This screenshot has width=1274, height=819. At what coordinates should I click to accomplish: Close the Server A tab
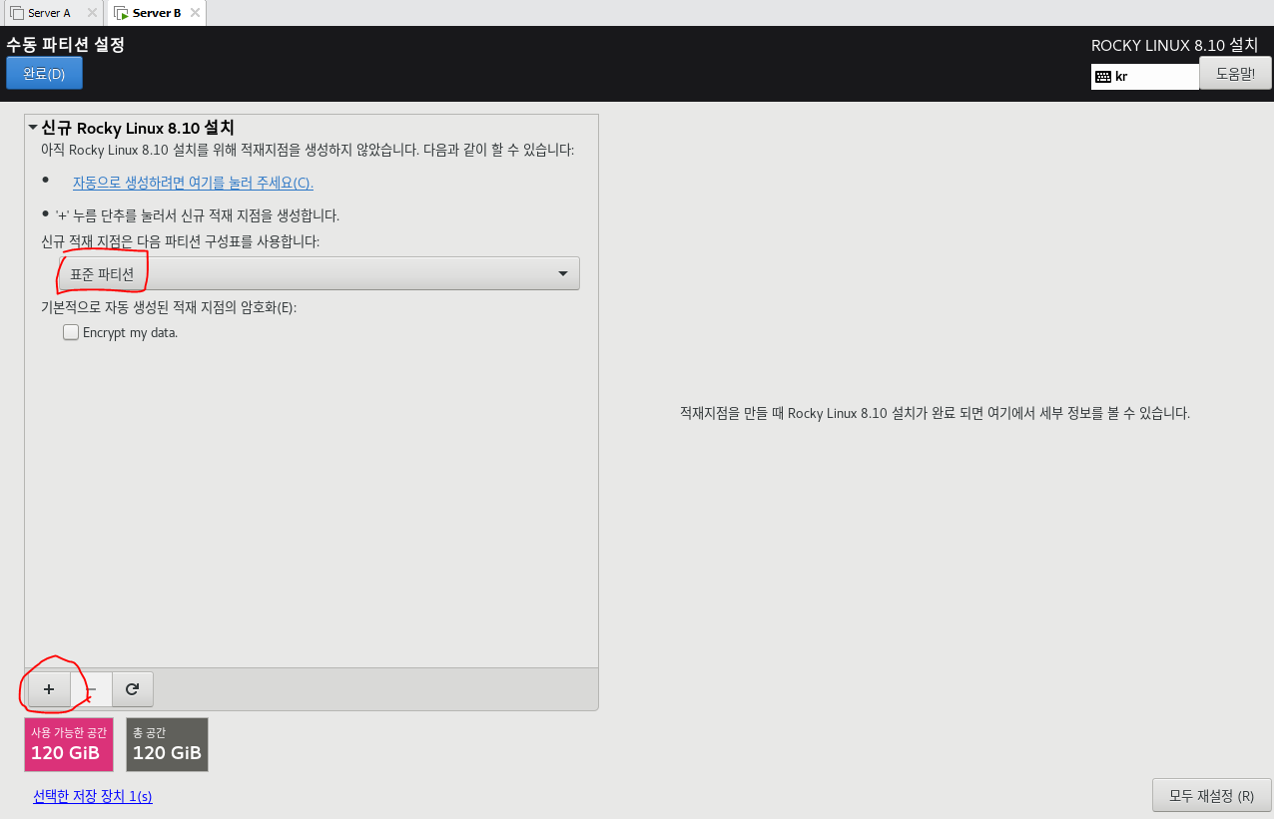tap(92, 13)
